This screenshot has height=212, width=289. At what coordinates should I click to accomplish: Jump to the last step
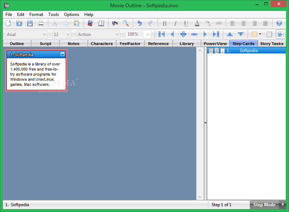[x=216, y=34]
